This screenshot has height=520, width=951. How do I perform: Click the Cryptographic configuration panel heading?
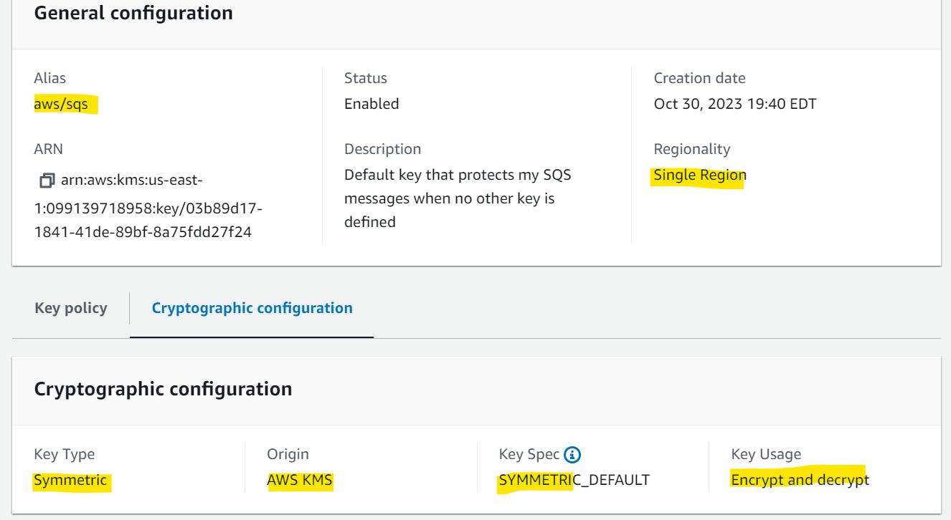coord(164,389)
